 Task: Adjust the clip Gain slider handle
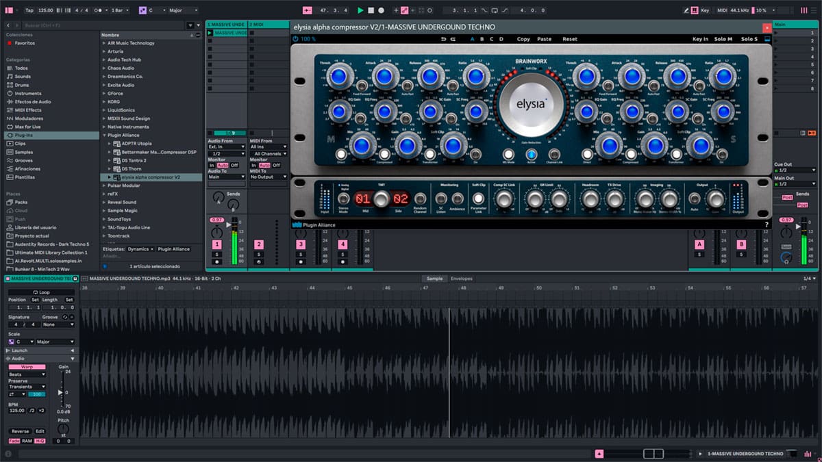point(62,392)
